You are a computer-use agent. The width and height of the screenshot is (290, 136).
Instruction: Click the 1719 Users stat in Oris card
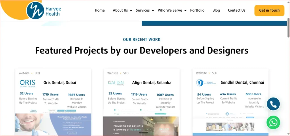[x=50, y=94]
